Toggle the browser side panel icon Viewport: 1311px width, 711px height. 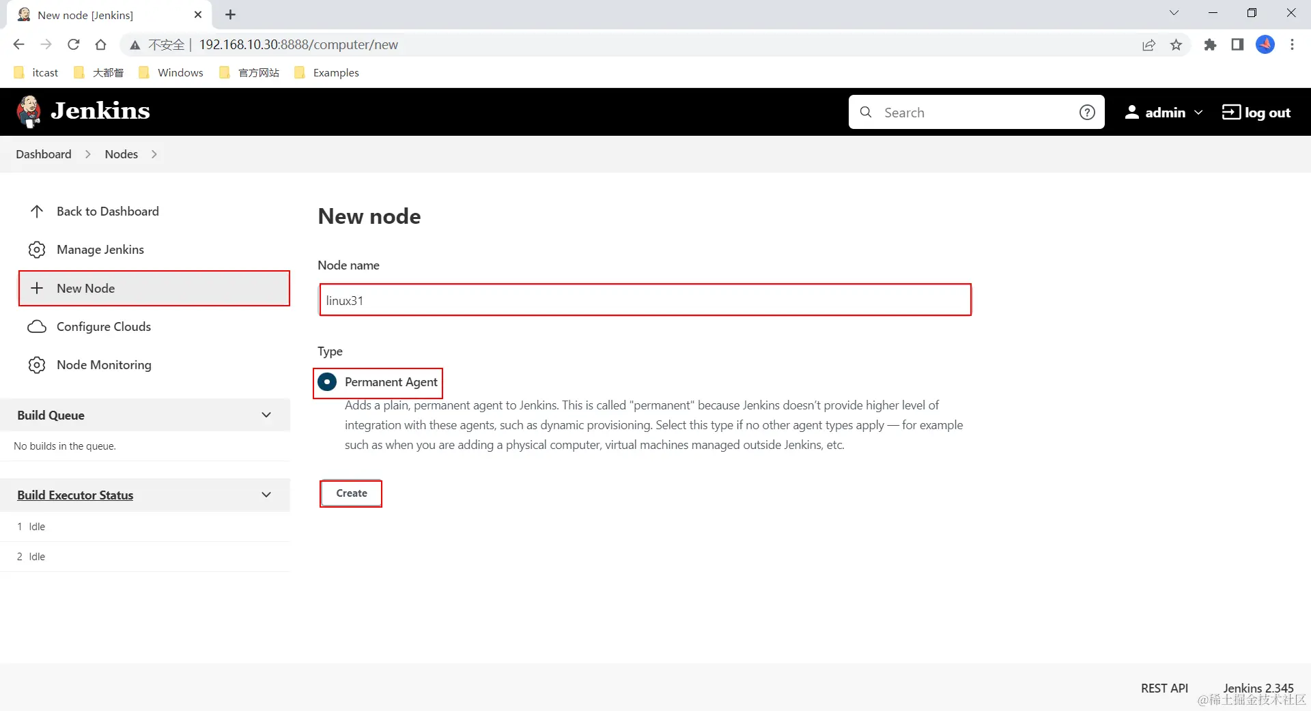[x=1237, y=44]
